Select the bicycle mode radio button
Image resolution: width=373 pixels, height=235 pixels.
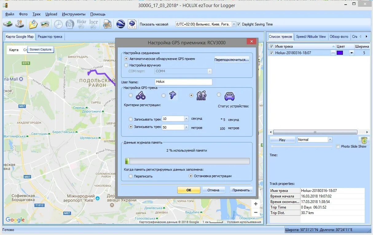click(x=131, y=95)
